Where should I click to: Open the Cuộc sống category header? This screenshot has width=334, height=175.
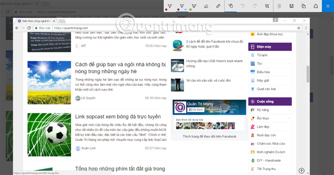(270, 101)
